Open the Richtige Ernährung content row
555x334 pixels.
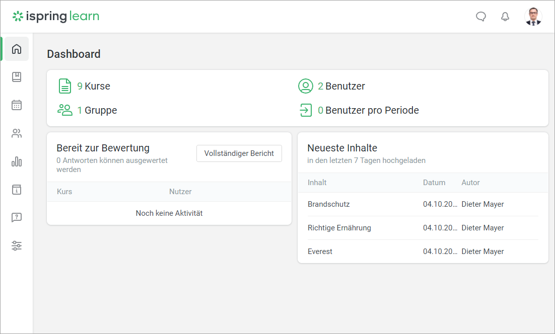click(x=339, y=228)
